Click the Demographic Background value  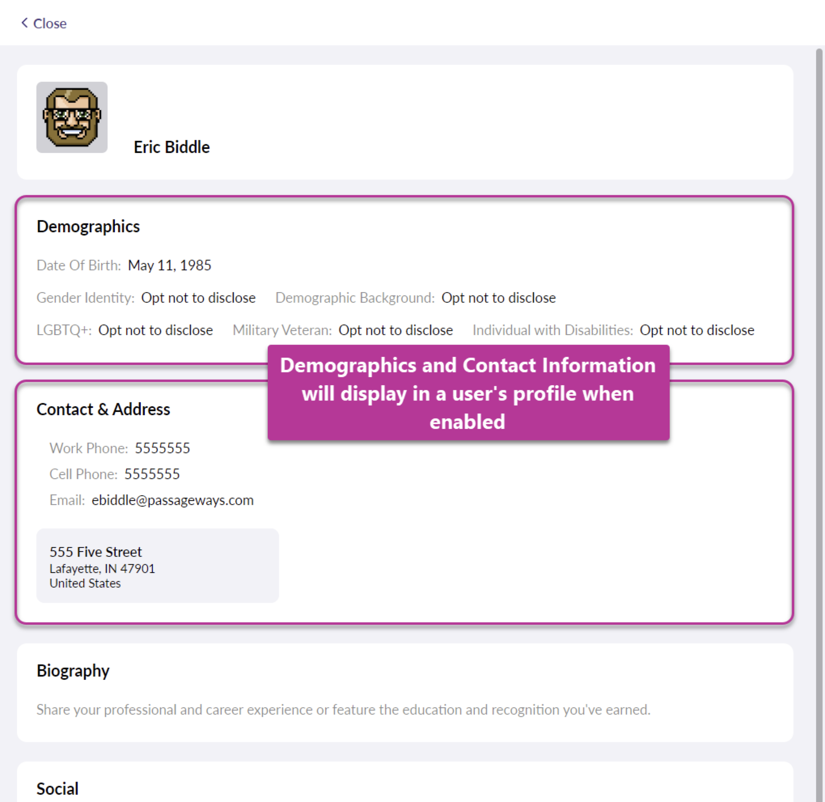(x=498, y=298)
